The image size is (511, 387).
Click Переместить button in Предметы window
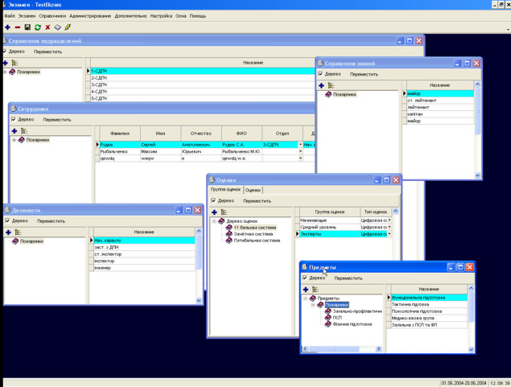(x=348, y=278)
